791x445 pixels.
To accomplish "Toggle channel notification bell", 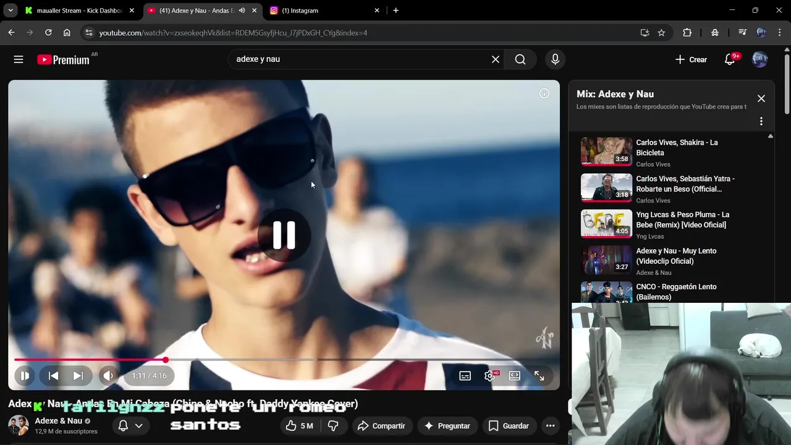I will (x=123, y=426).
